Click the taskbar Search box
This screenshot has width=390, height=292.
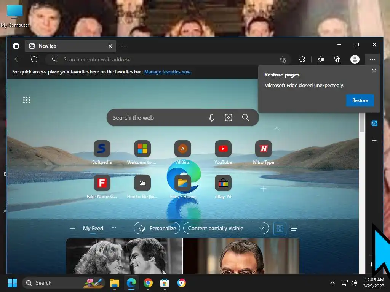[x=64, y=283]
